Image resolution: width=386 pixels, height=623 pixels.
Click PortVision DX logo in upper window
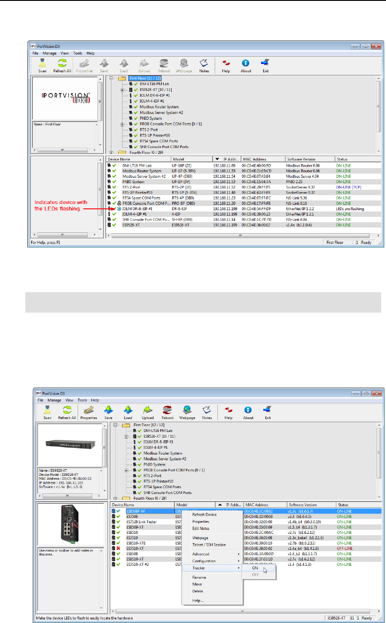point(66,98)
